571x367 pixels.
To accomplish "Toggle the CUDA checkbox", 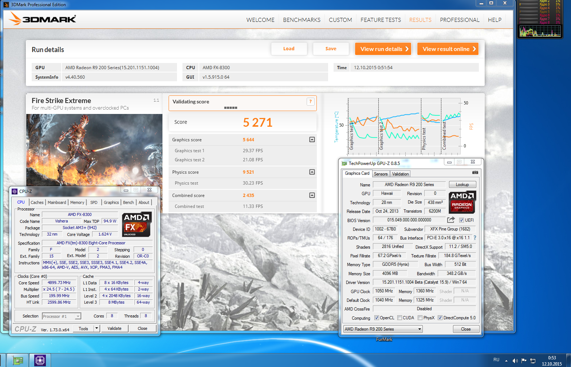I will tap(399, 318).
